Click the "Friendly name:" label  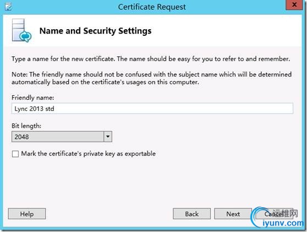pos(32,98)
